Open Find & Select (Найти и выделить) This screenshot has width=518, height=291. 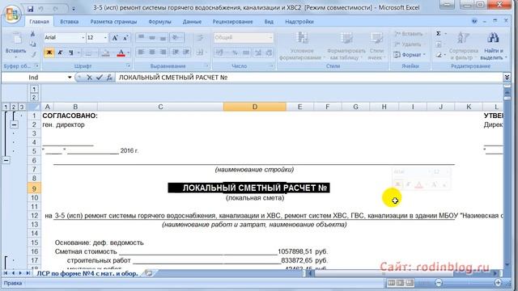tap(493, 46)
